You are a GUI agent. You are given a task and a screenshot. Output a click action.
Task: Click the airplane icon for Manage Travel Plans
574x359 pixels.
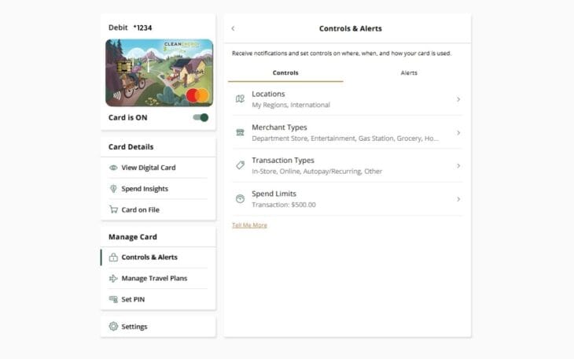113,279
